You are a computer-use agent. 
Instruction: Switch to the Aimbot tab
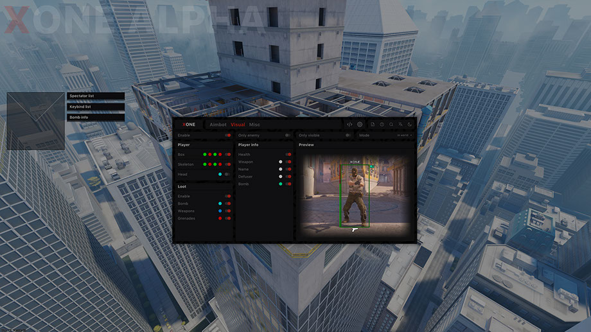pyautogui.click(x=218, y=125)
